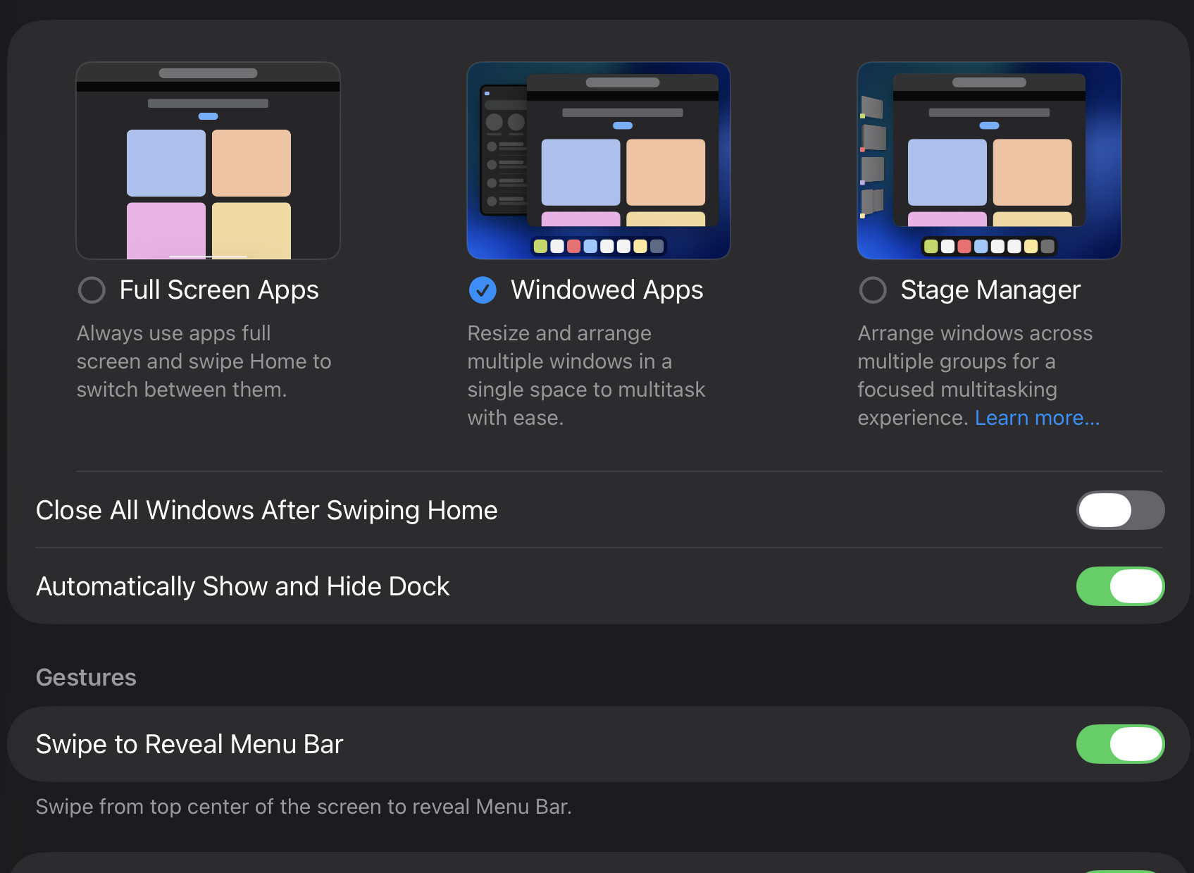1194x873 pixels.
Task: Click the Stage Manager preview image
Action: point(989,161)
